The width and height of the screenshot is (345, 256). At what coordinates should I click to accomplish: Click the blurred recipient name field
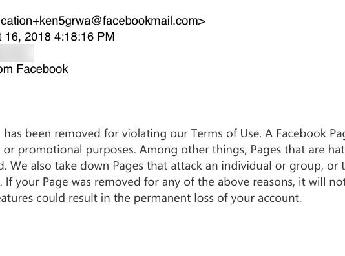coord(17,53)
